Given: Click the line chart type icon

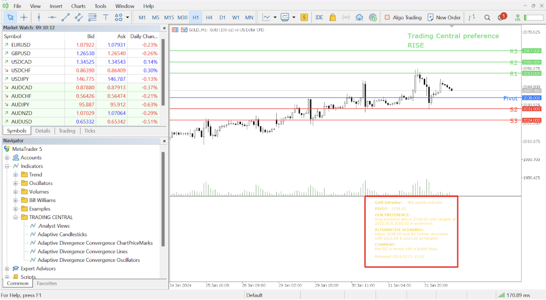Looking at the screenshot, I should (266, 17).
